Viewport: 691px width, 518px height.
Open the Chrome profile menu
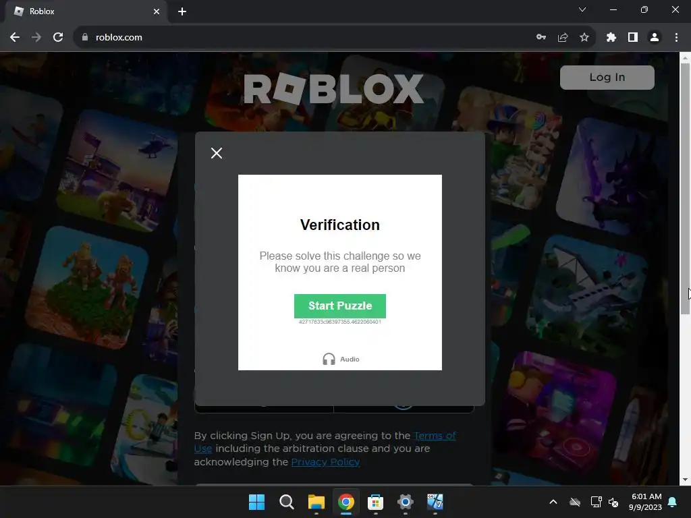(655, 38)
